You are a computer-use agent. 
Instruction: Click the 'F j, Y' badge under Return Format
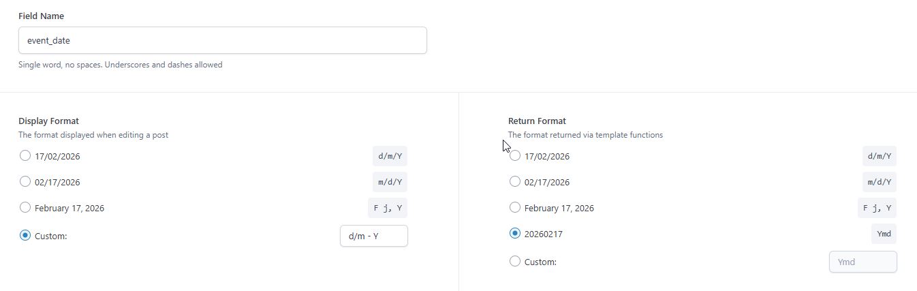(877, 208)
